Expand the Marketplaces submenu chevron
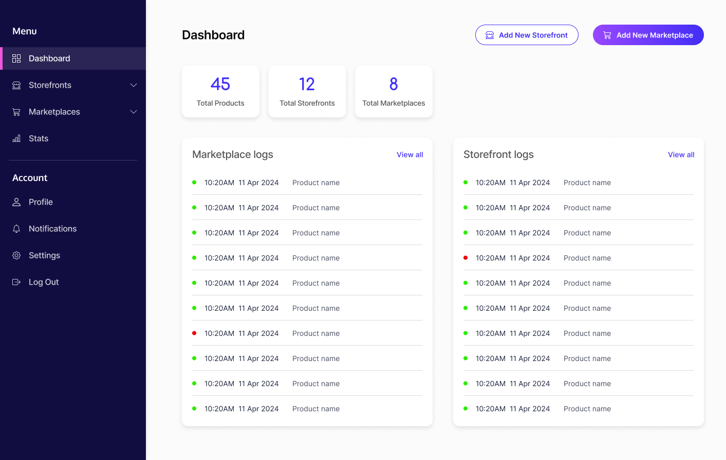Screen dimensions: 726x460 pyautogui.click(x=134, y=112)
